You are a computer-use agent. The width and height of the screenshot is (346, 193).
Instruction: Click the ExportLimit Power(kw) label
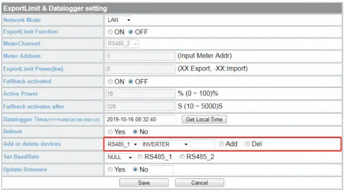(33, 69)
